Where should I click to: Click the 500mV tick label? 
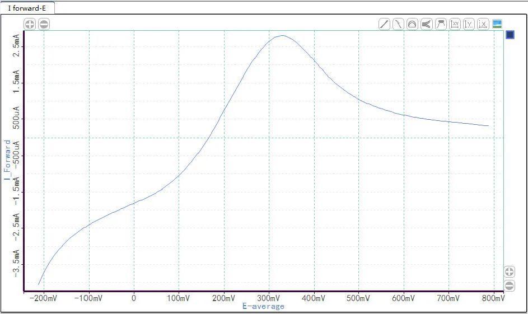358,298
